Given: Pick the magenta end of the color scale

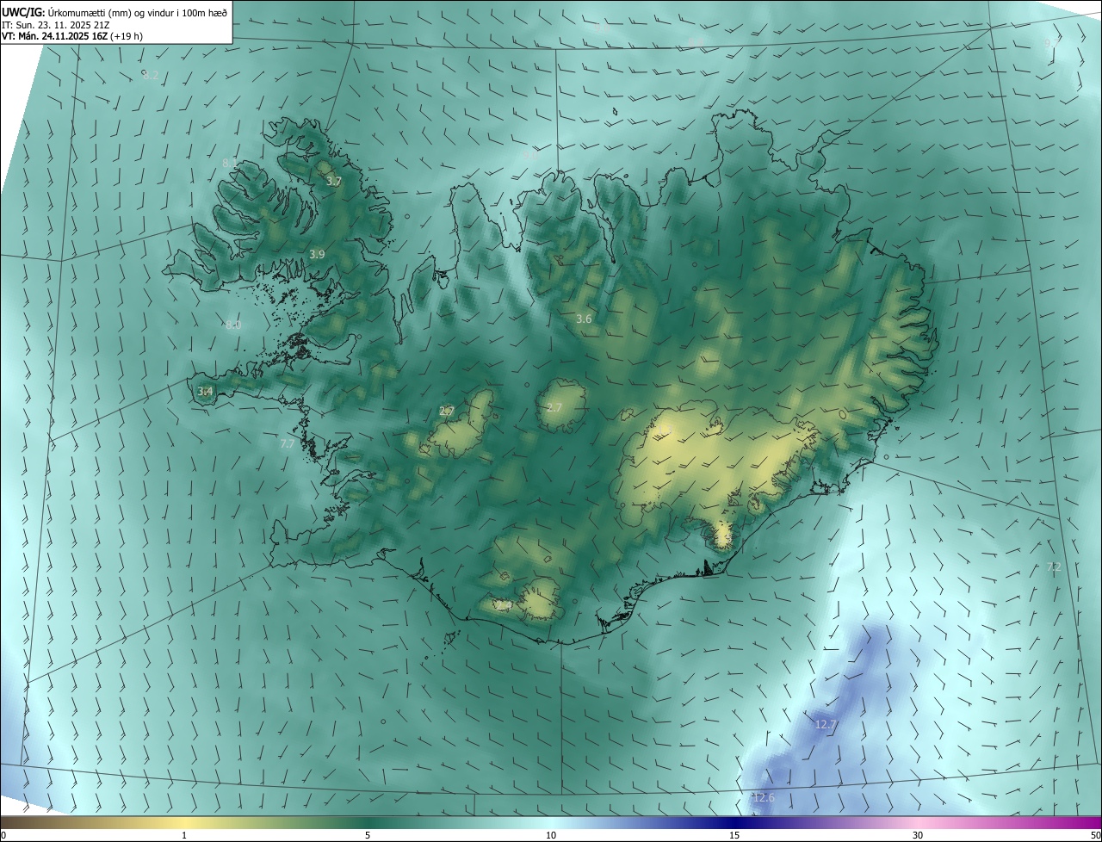Looking at the screenshot, I should coord(1092,822).
